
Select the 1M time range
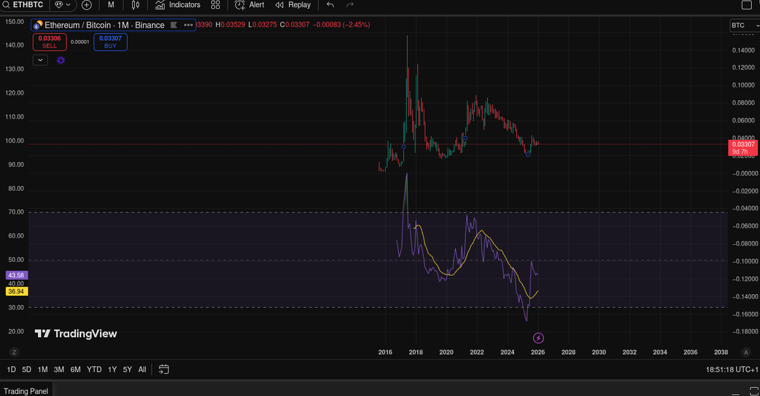point(42,369)
